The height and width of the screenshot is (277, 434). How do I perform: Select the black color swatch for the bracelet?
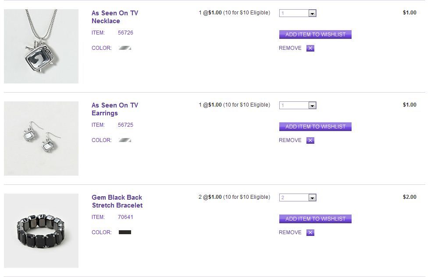point(125,232)
